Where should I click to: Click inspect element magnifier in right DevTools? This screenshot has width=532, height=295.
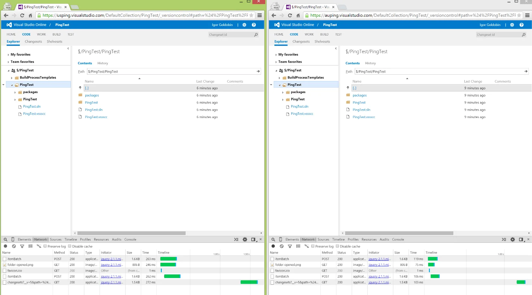(x=273, y=240)
